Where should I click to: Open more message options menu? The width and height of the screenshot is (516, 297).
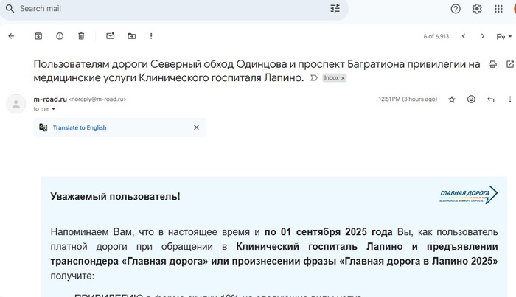[510, 99]
